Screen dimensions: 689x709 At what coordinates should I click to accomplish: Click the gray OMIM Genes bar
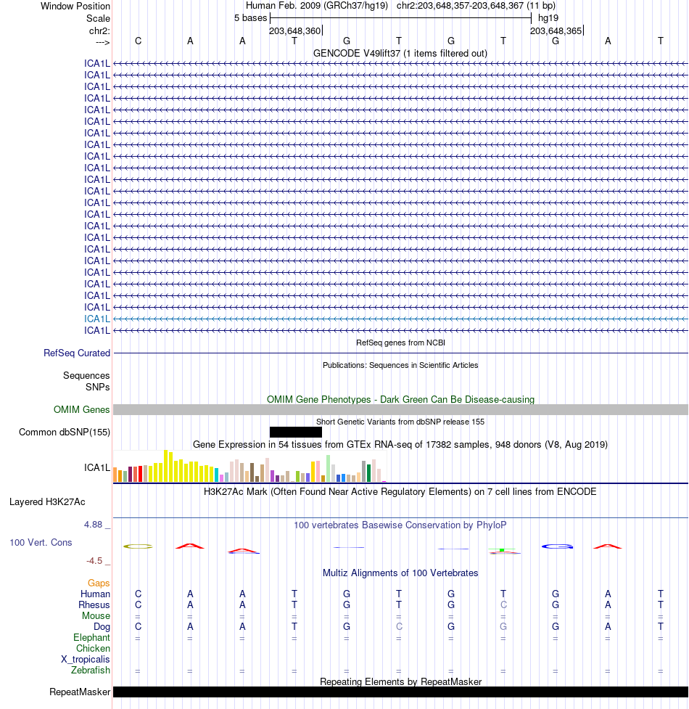point(400,410)
